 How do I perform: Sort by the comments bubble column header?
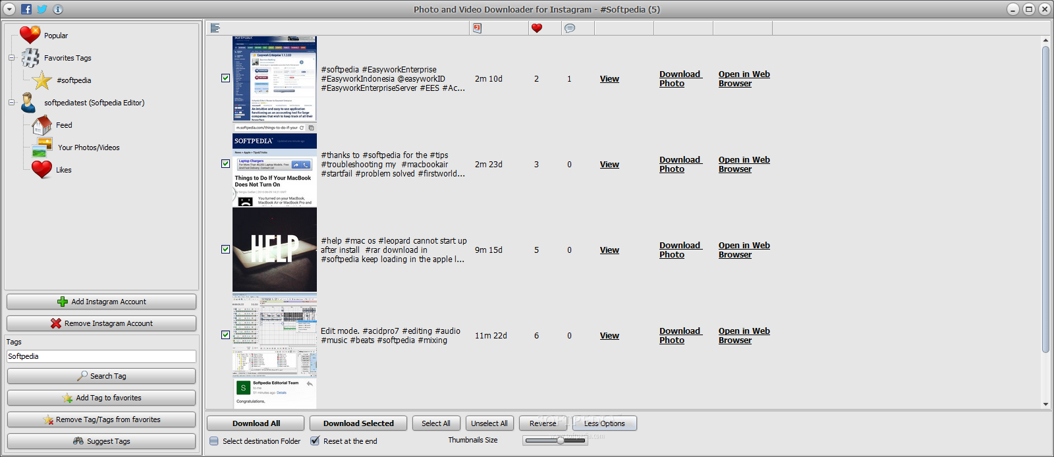(570, 28)
